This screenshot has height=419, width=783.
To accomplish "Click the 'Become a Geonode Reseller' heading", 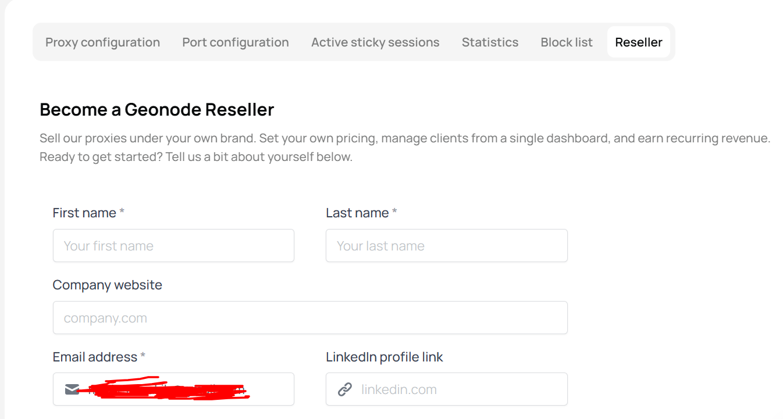I will 157,109.
